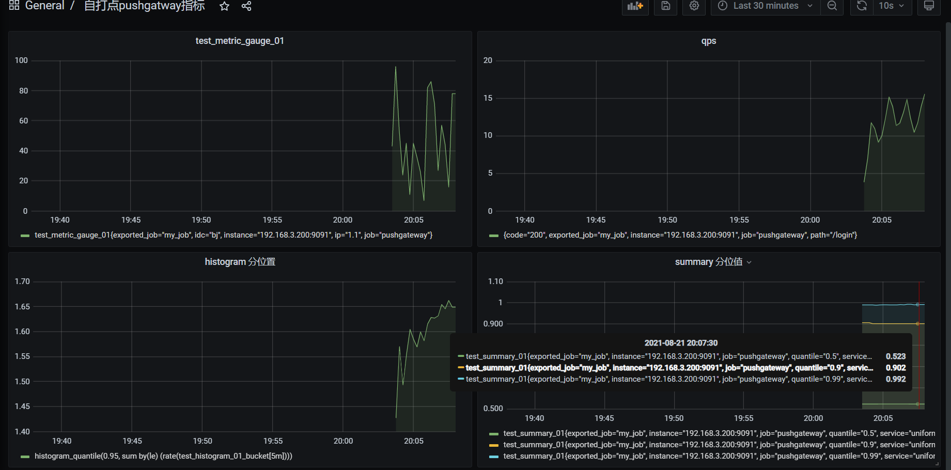Change color of quantile="0.9" yellow swatch

(x=494, y=445)
